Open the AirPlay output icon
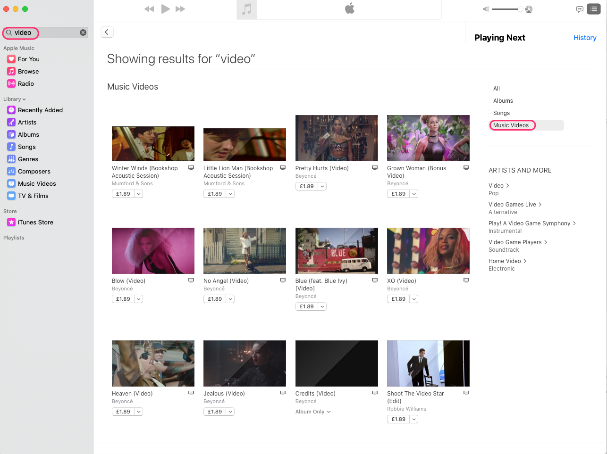Screen dimensions: 607x454 coord(529,9)
